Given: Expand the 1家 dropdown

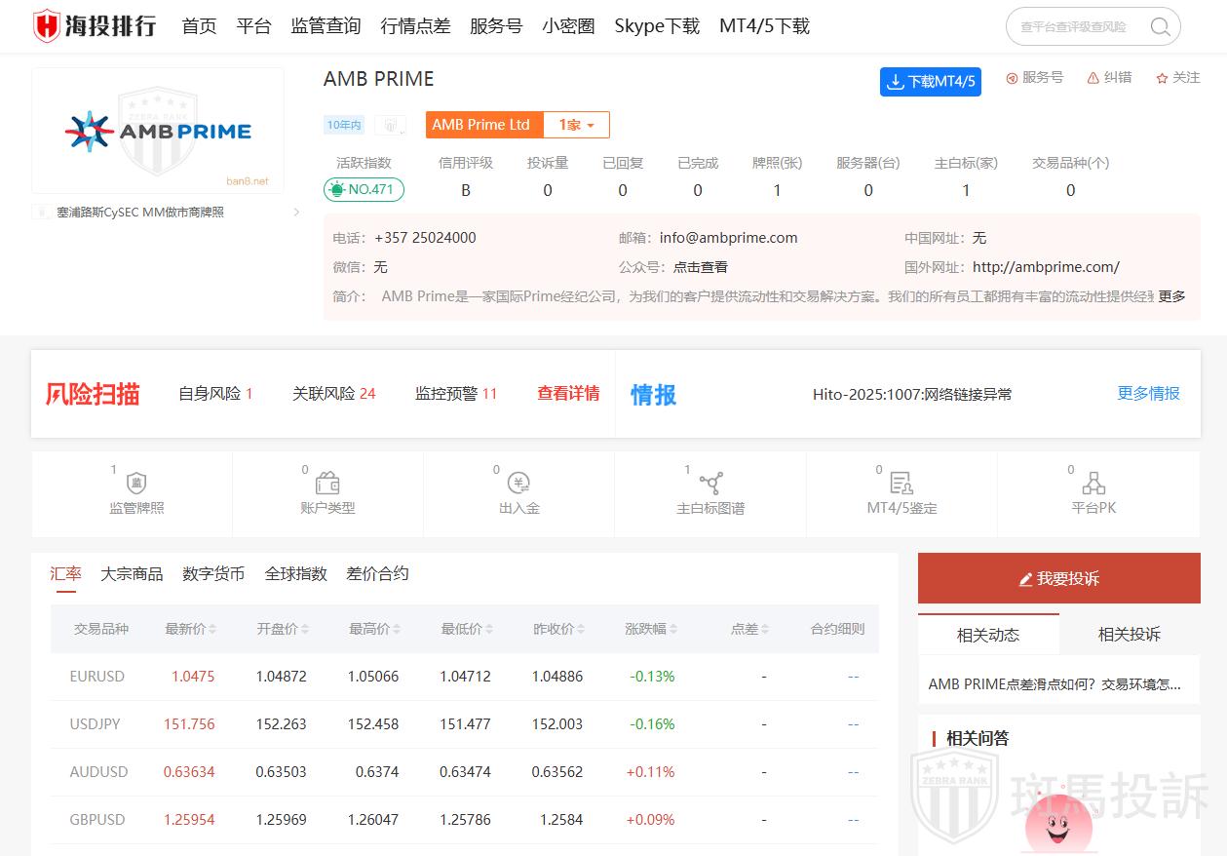Looking at the screenshot, I should pyautogui.click(x=576, y=125).
